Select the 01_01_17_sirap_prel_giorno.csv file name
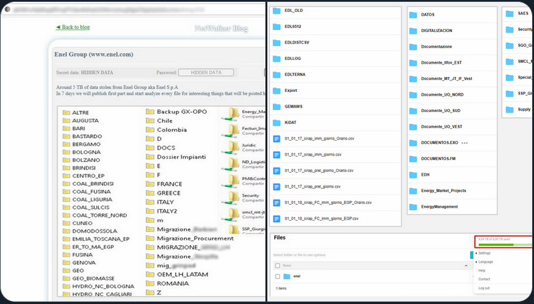Image resolution: width=534 pixels, height=304 pixels. click(x=313, y=186)
